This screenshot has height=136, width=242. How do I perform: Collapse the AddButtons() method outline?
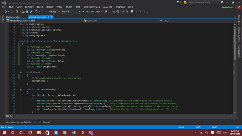(21, 89)
